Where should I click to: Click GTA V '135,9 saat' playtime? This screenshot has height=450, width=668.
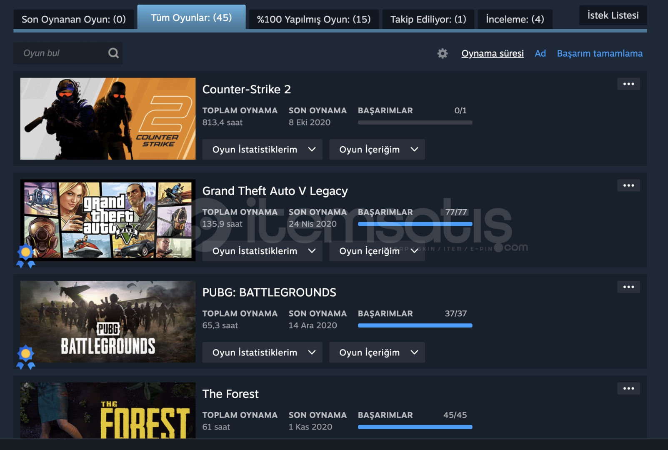pyautogui.click(x=223, y=224)
